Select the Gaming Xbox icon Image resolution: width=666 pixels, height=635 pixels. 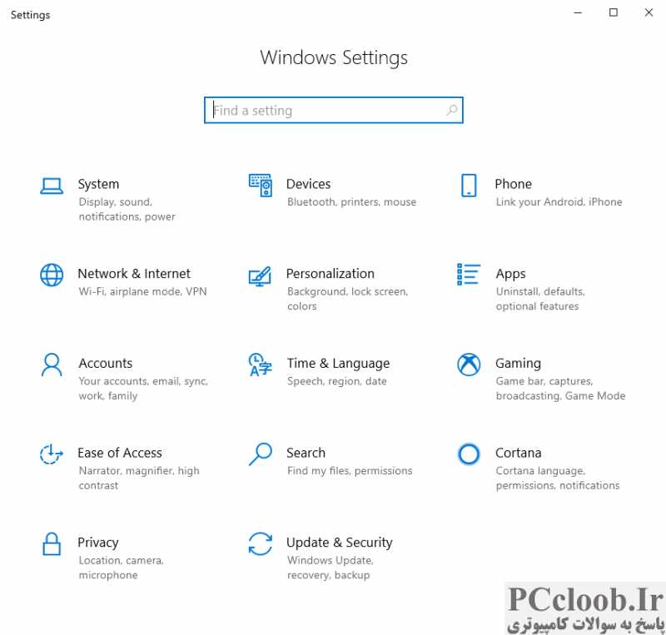[469, 365]
